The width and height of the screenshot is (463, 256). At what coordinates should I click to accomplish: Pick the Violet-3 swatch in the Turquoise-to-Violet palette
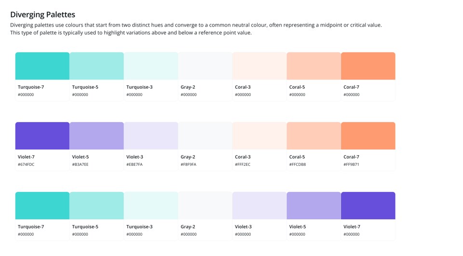pos(259,205)
